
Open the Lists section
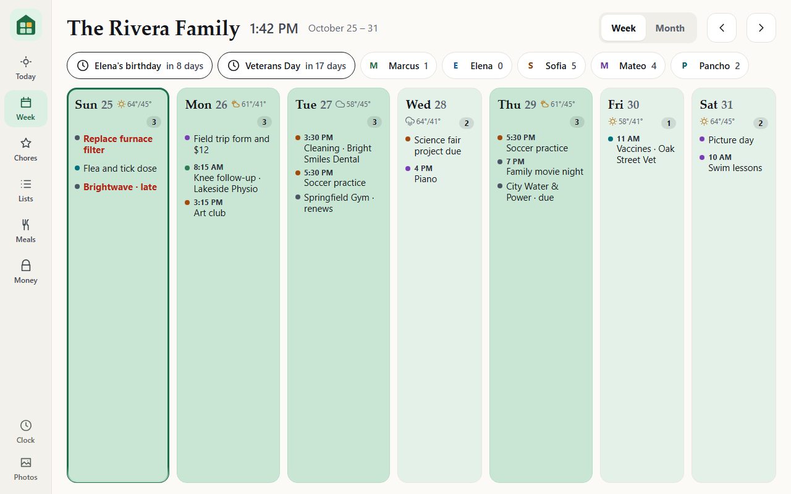click(x=25, y=190)
